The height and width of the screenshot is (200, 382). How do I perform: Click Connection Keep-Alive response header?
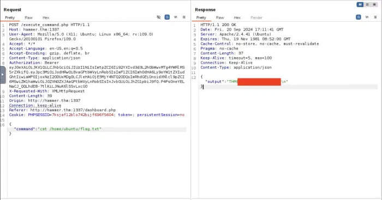pos(226,63)
